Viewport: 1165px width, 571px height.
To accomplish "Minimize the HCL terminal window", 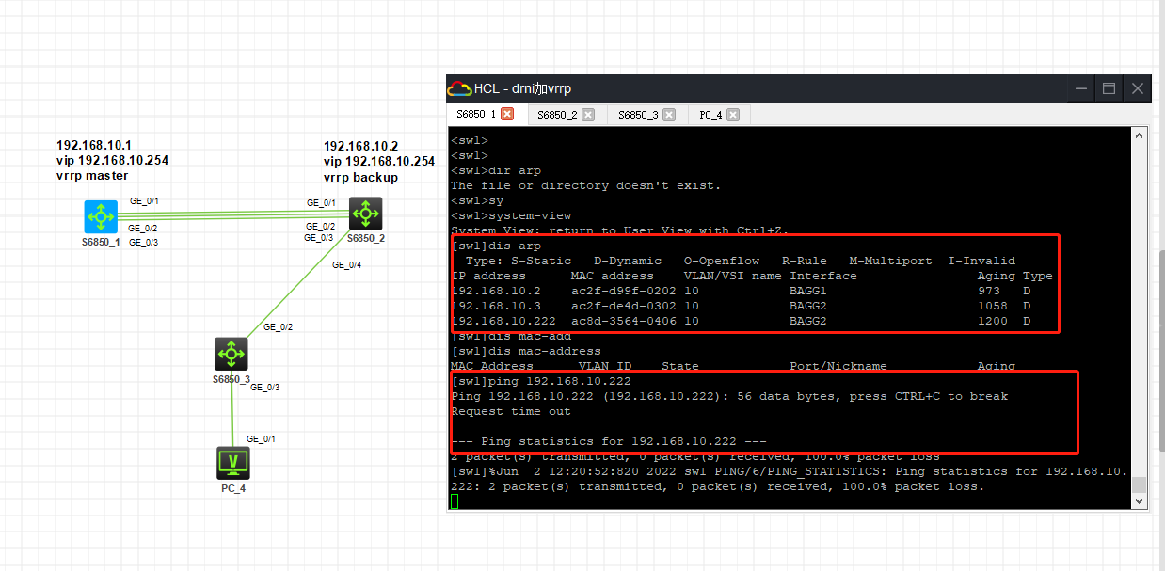I will 1080,88.
